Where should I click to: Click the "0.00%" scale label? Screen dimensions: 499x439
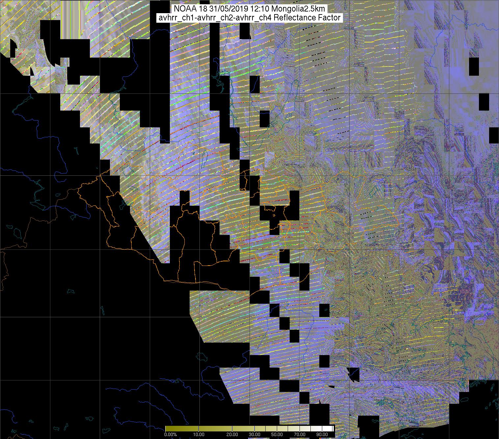pyautogui.click(x=170, y=435)
